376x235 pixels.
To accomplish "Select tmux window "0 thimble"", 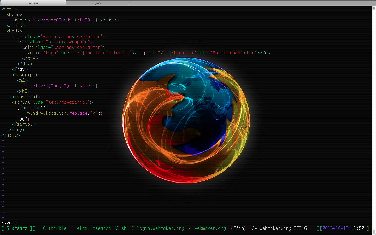I will pyautogui.click(x=55, y=228).
